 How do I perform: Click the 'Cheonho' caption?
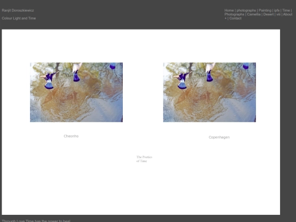tap(71, 136)
